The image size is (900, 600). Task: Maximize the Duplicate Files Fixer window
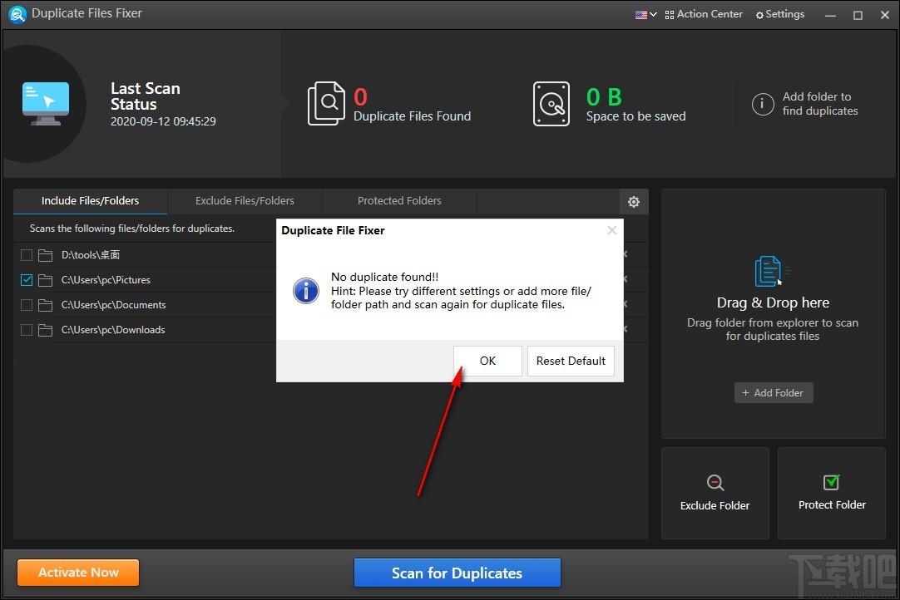coord(858,16)
